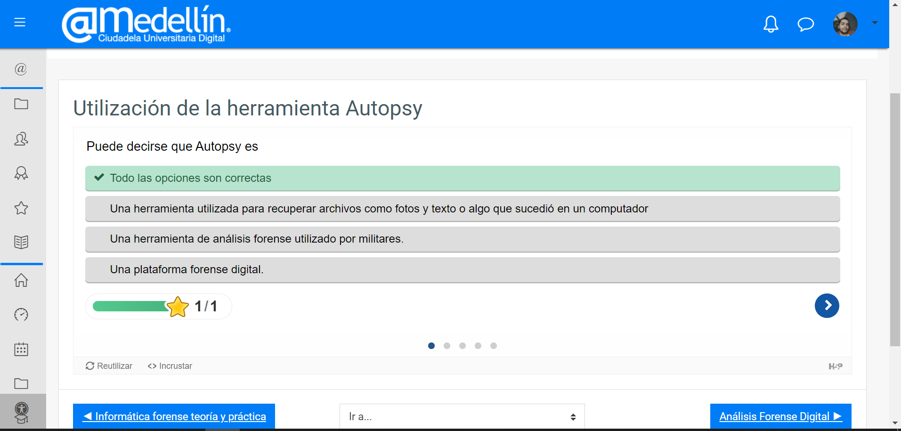Select answer 'utilizado por militares'
This screenshot has width=901, height=431.
463,239
